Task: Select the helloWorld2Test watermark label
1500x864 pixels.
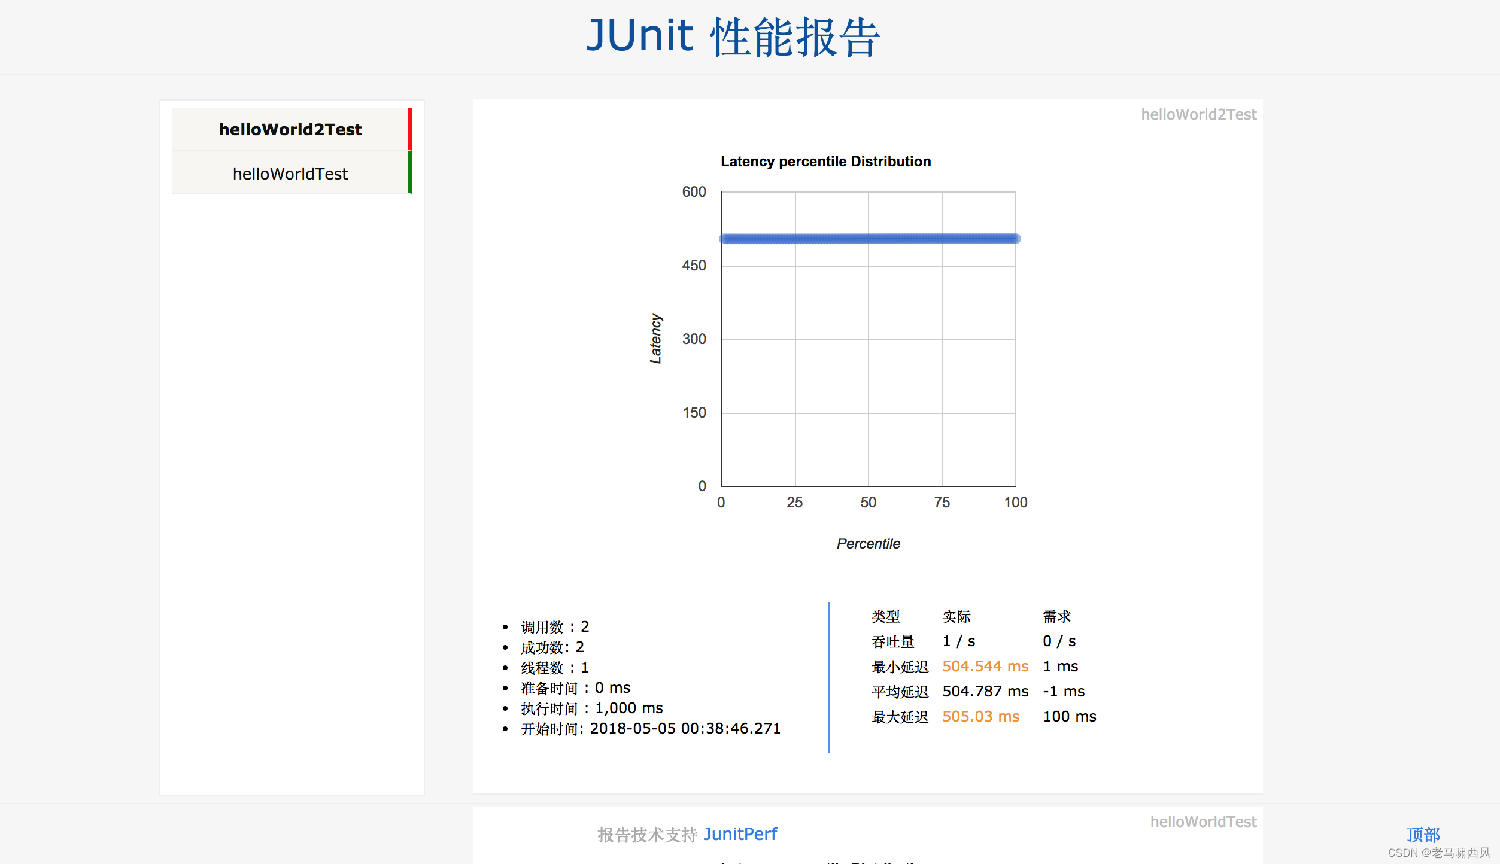Action: [x=1198, y=114]
